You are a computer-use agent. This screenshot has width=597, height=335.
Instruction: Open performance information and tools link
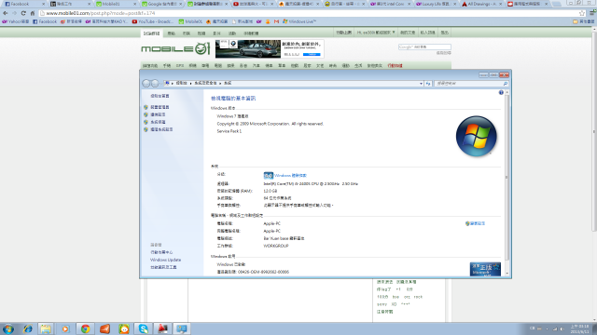(163, 267)
